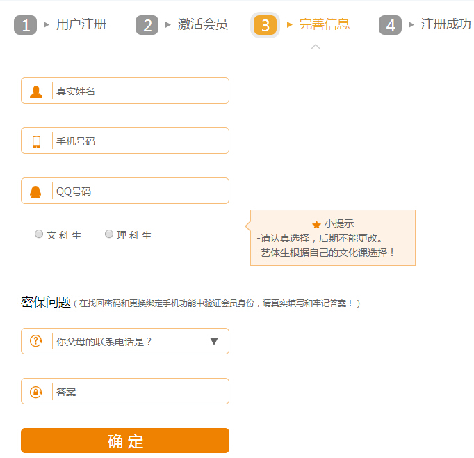The image size is (474, 458).
Task: Focus the QQ号码 input field
Action: tap(125, 191)
